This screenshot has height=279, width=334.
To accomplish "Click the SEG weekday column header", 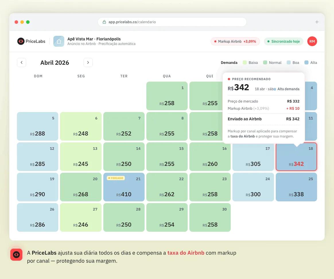I will tap(81, 76).
